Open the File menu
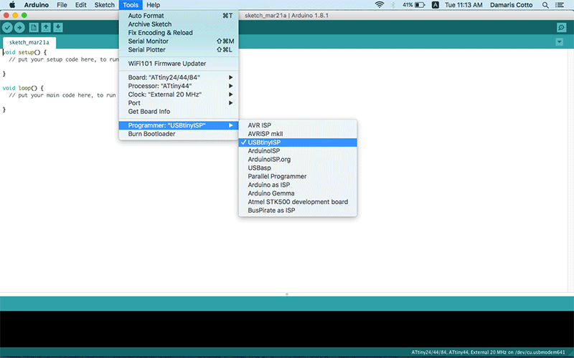 tap(62, 5)
